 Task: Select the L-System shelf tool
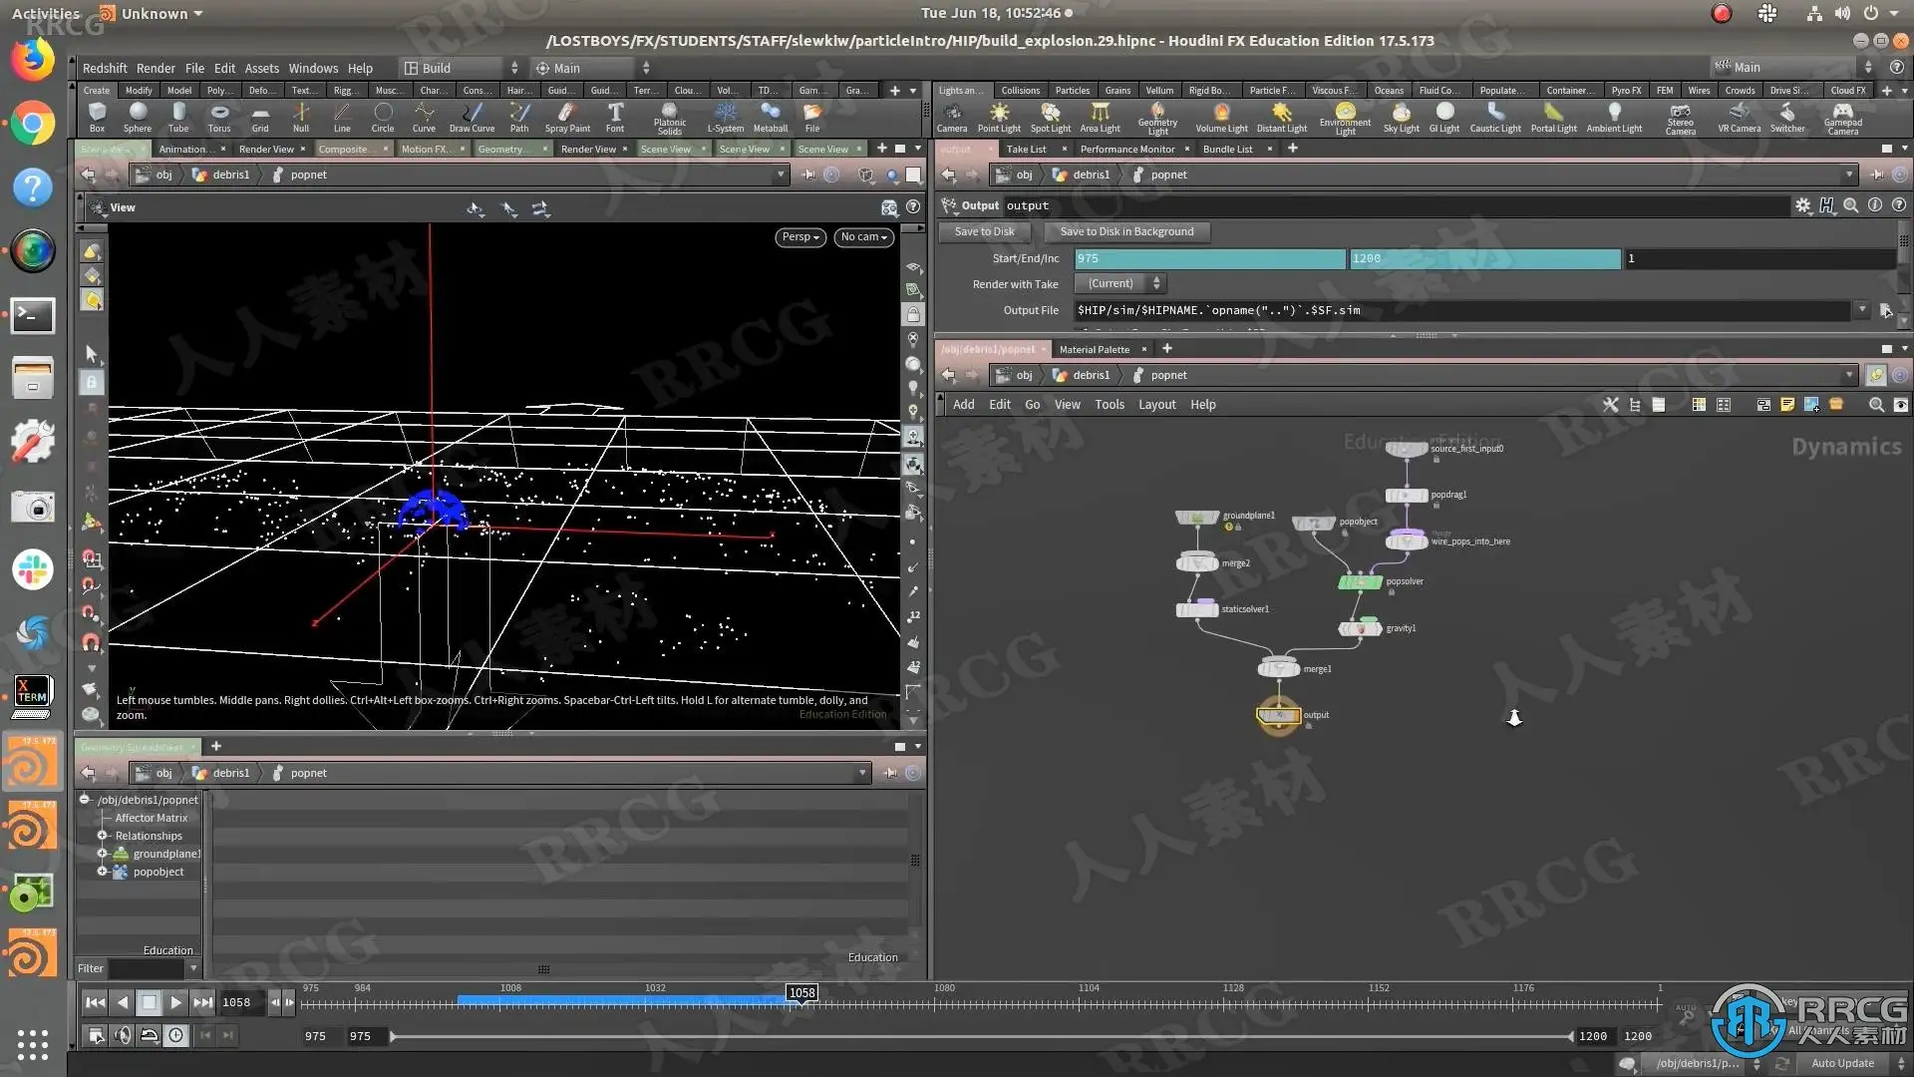click(x=726, y=117)
